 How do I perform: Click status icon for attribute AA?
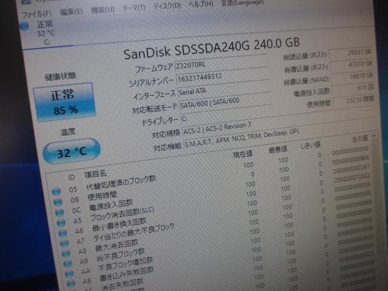tap(69, 273)
